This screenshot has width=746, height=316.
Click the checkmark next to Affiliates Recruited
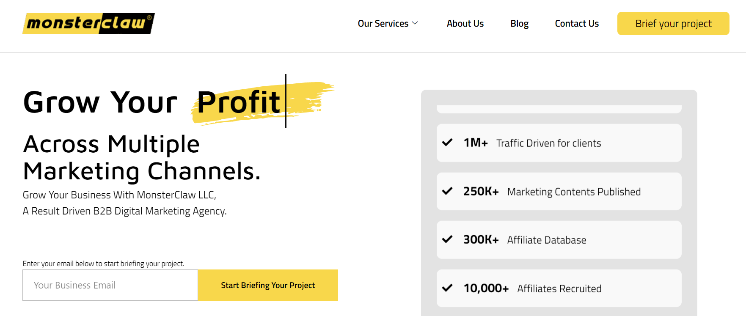coord(447,288)
